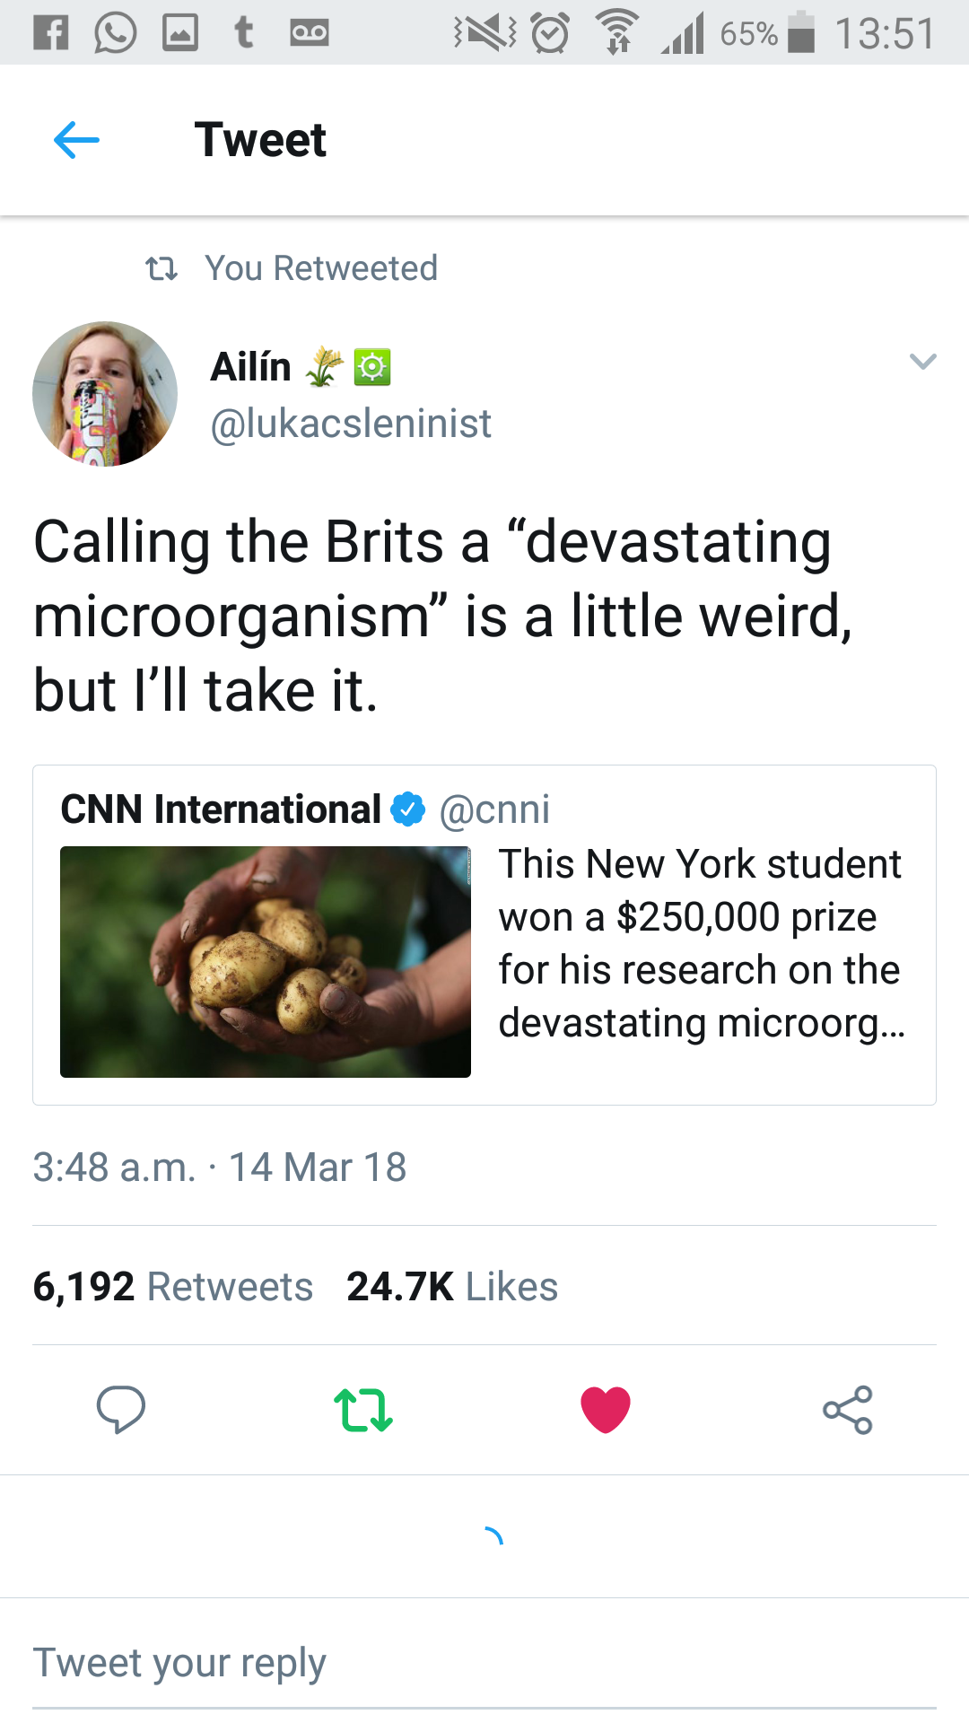Open the reply speech bubble icon
This screenshot has height=1723, width=969.
tap(121, 1409)
